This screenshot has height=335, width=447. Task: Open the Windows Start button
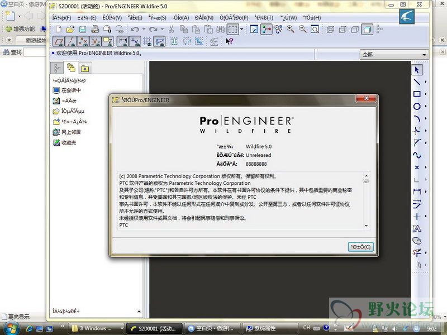click(11, 328)
